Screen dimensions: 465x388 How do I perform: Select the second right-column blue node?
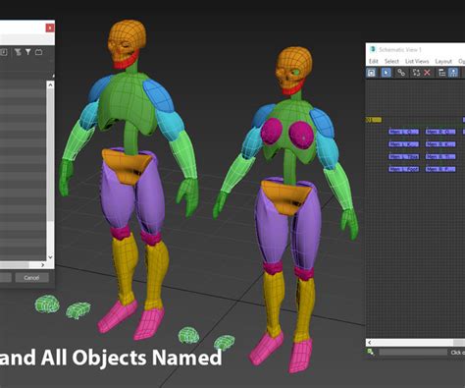point(440,144)
